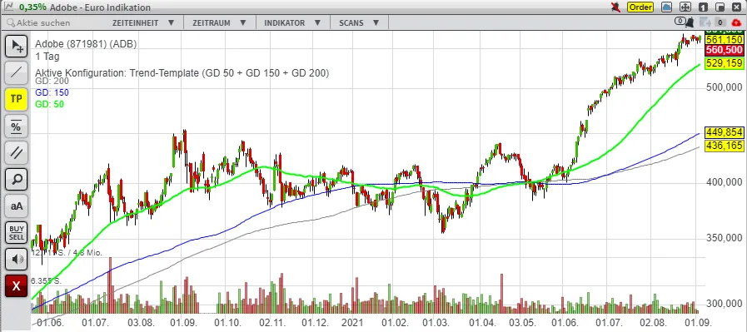The image size is (747, 332).
Task: Click the red 560,500 price tag
Action: point(725,50)
